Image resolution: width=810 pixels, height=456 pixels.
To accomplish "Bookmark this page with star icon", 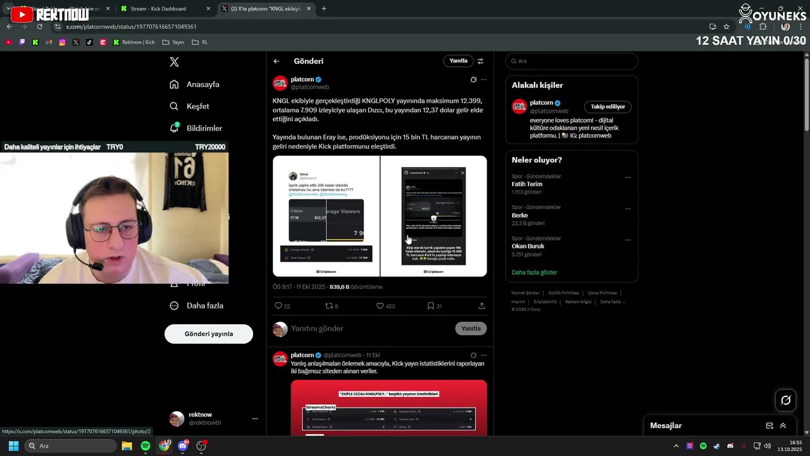I will click(726, 27).
